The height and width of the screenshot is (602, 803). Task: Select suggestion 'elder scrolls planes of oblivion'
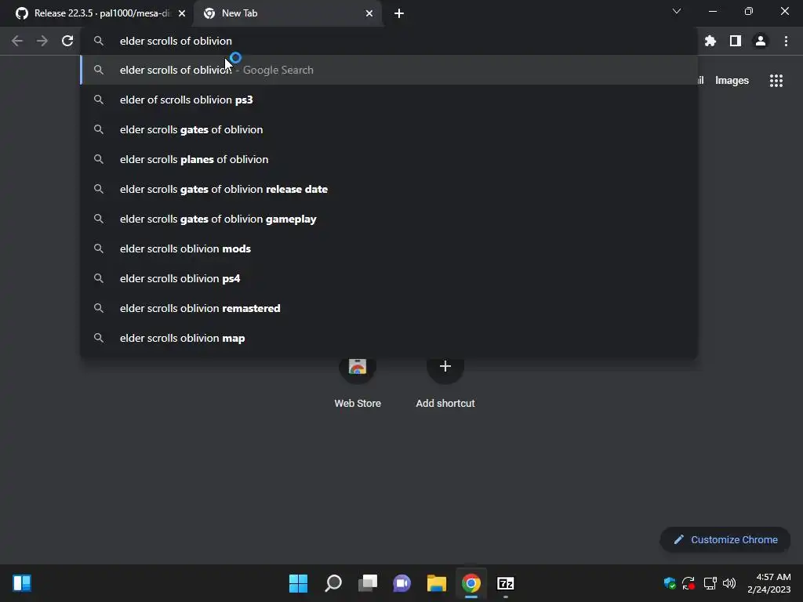(x=389, y=159)
